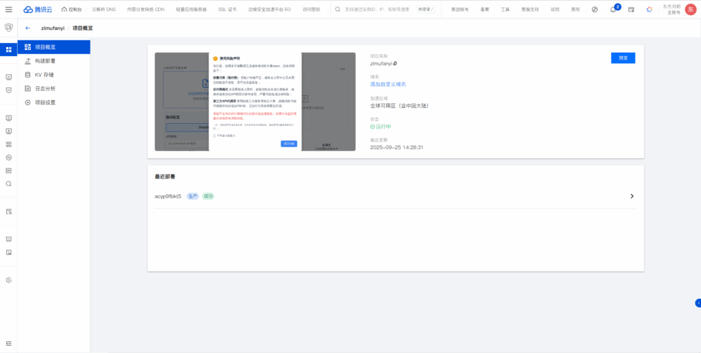Open 日志分析 in the side menu
Screen dimensions: 701x353
tap(45, 88)
